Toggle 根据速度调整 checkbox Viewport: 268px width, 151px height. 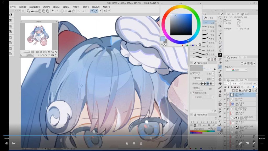[193, 93]
